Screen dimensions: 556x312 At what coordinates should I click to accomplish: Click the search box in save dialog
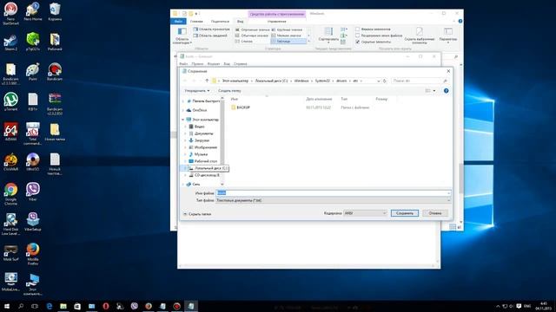pyautogui.click(x=420, y=81)
